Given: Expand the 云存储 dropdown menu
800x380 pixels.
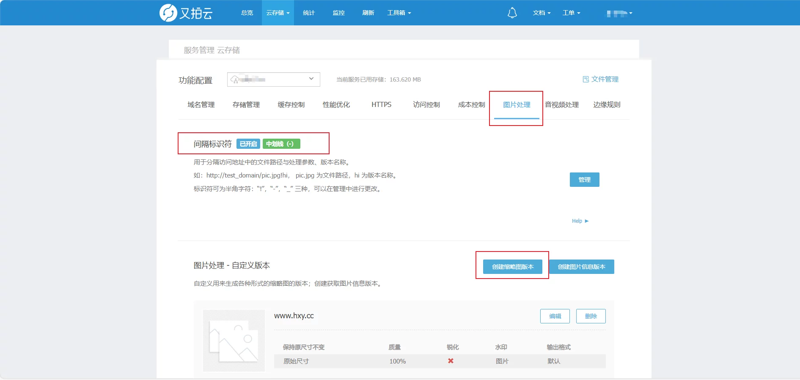Looking at the screenshot, I should click(x=278, y=13).
